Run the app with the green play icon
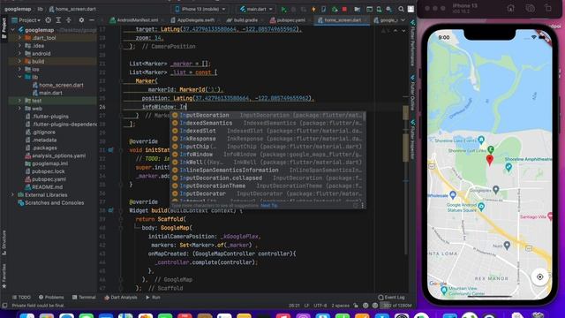This screenshot has height=318, width=565. coord(284,9)
